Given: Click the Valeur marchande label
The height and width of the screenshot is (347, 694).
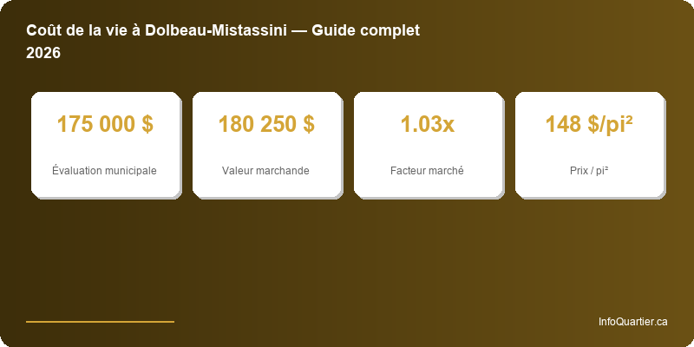Looking at the screenshot, I should click(266, 171).
